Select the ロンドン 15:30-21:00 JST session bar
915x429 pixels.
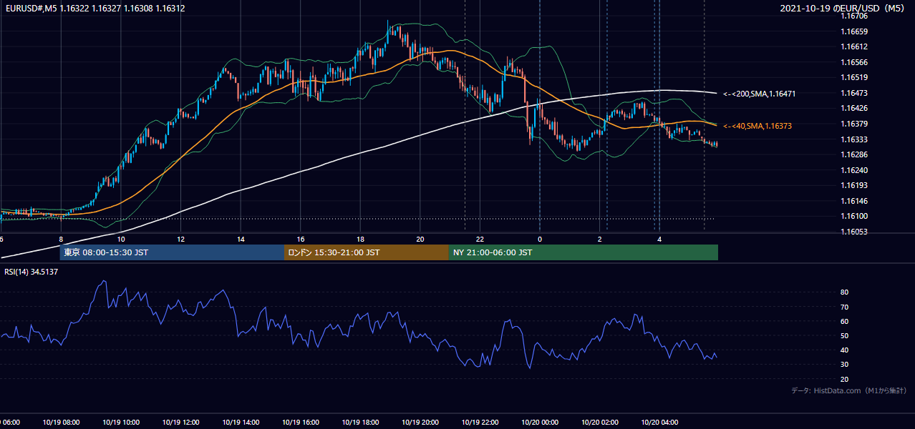367,252
